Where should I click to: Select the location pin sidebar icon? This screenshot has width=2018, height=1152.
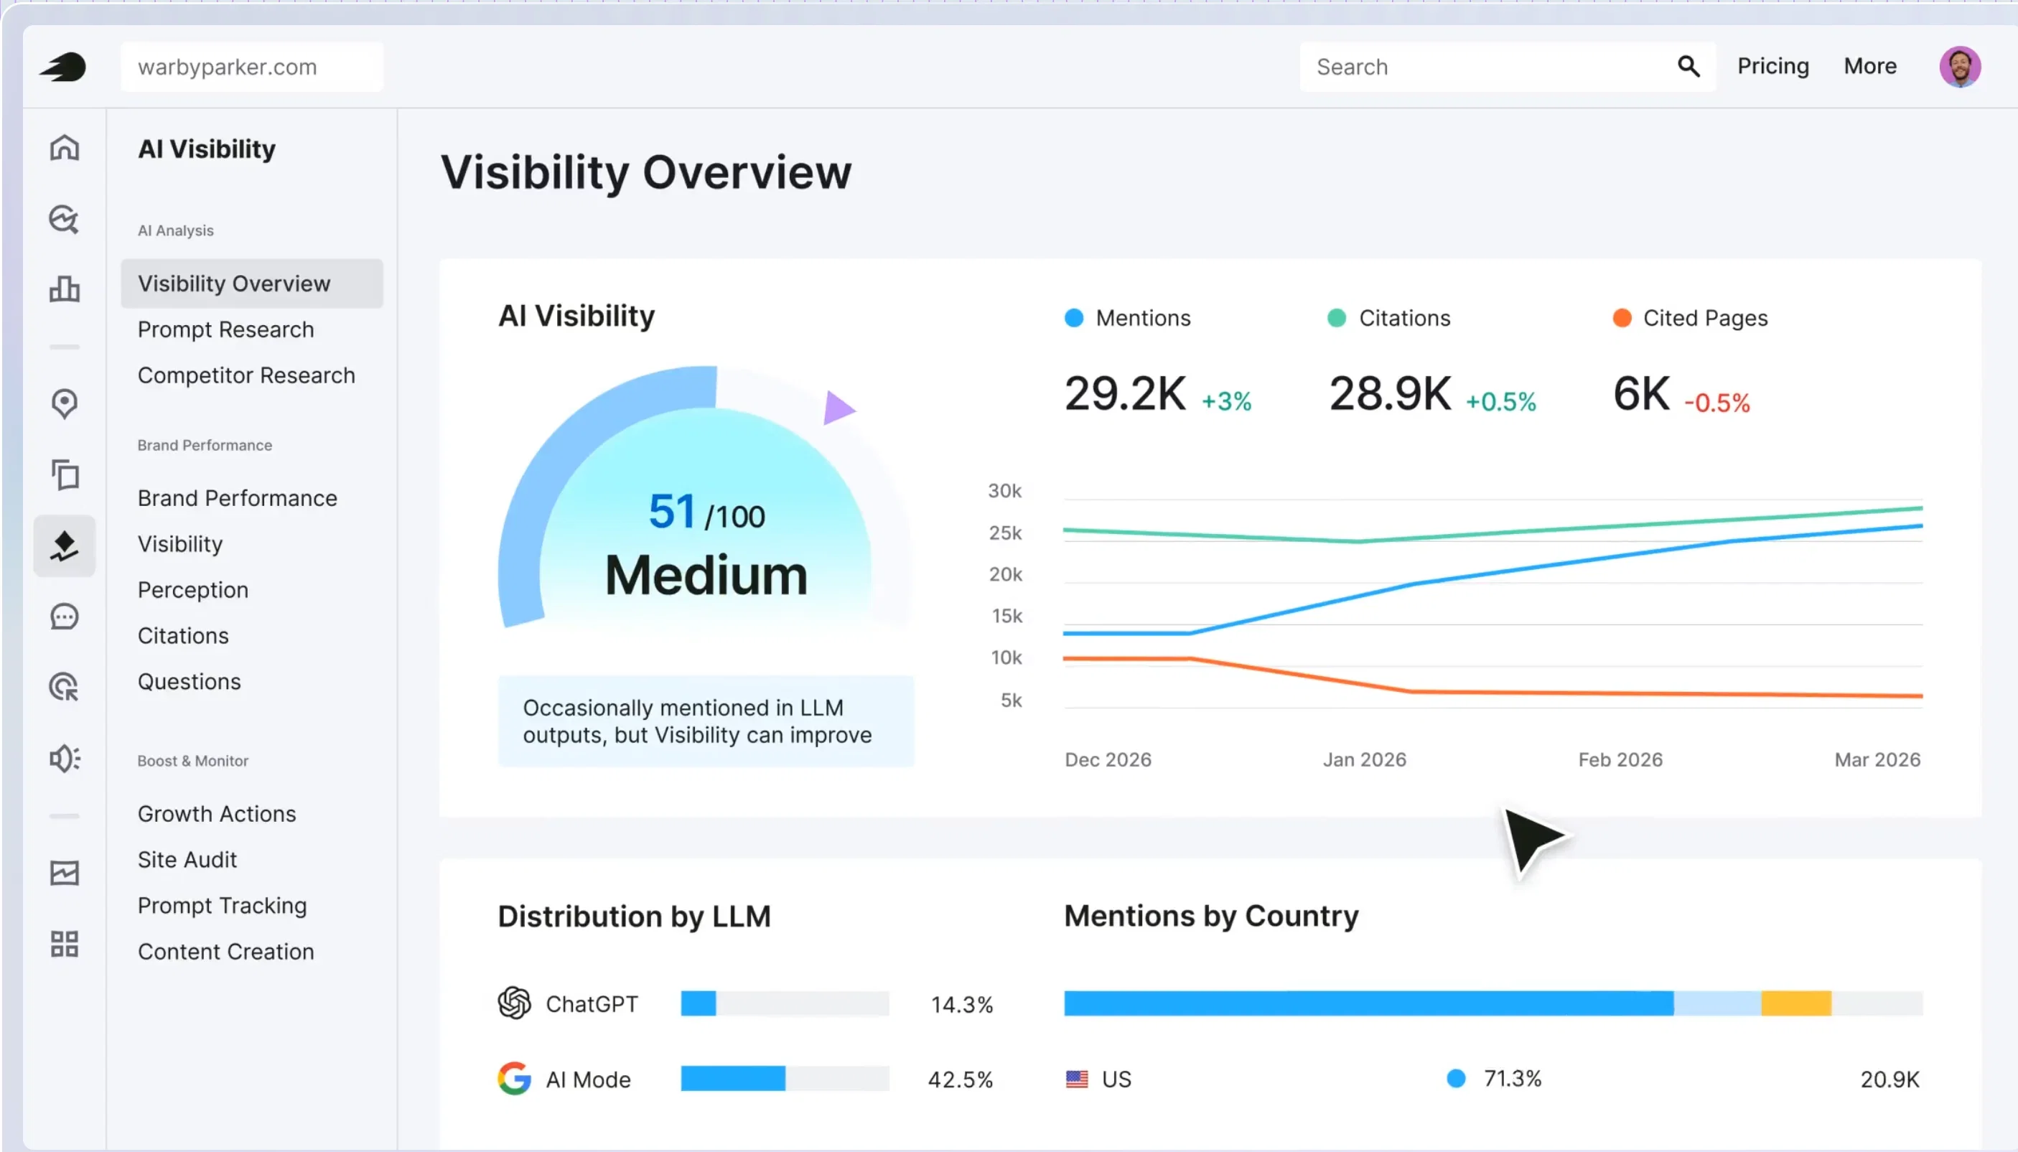tap(64, 403)
